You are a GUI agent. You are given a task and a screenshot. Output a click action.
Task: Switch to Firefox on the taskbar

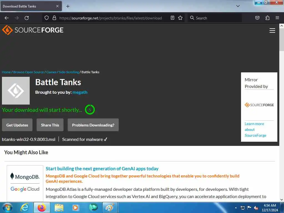[x=42, y=208]
